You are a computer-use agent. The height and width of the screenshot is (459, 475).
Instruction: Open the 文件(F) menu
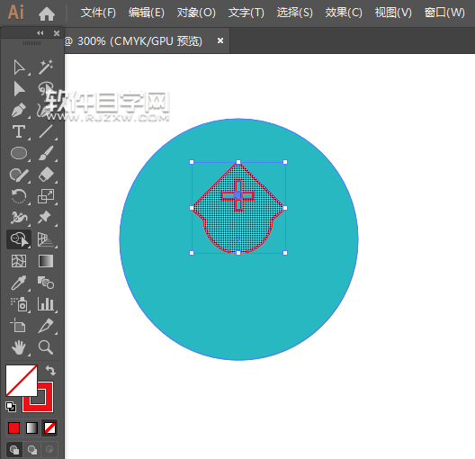coord(98,13)
